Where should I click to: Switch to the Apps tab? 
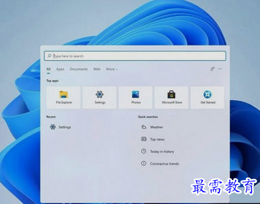[x=60, y=69]
